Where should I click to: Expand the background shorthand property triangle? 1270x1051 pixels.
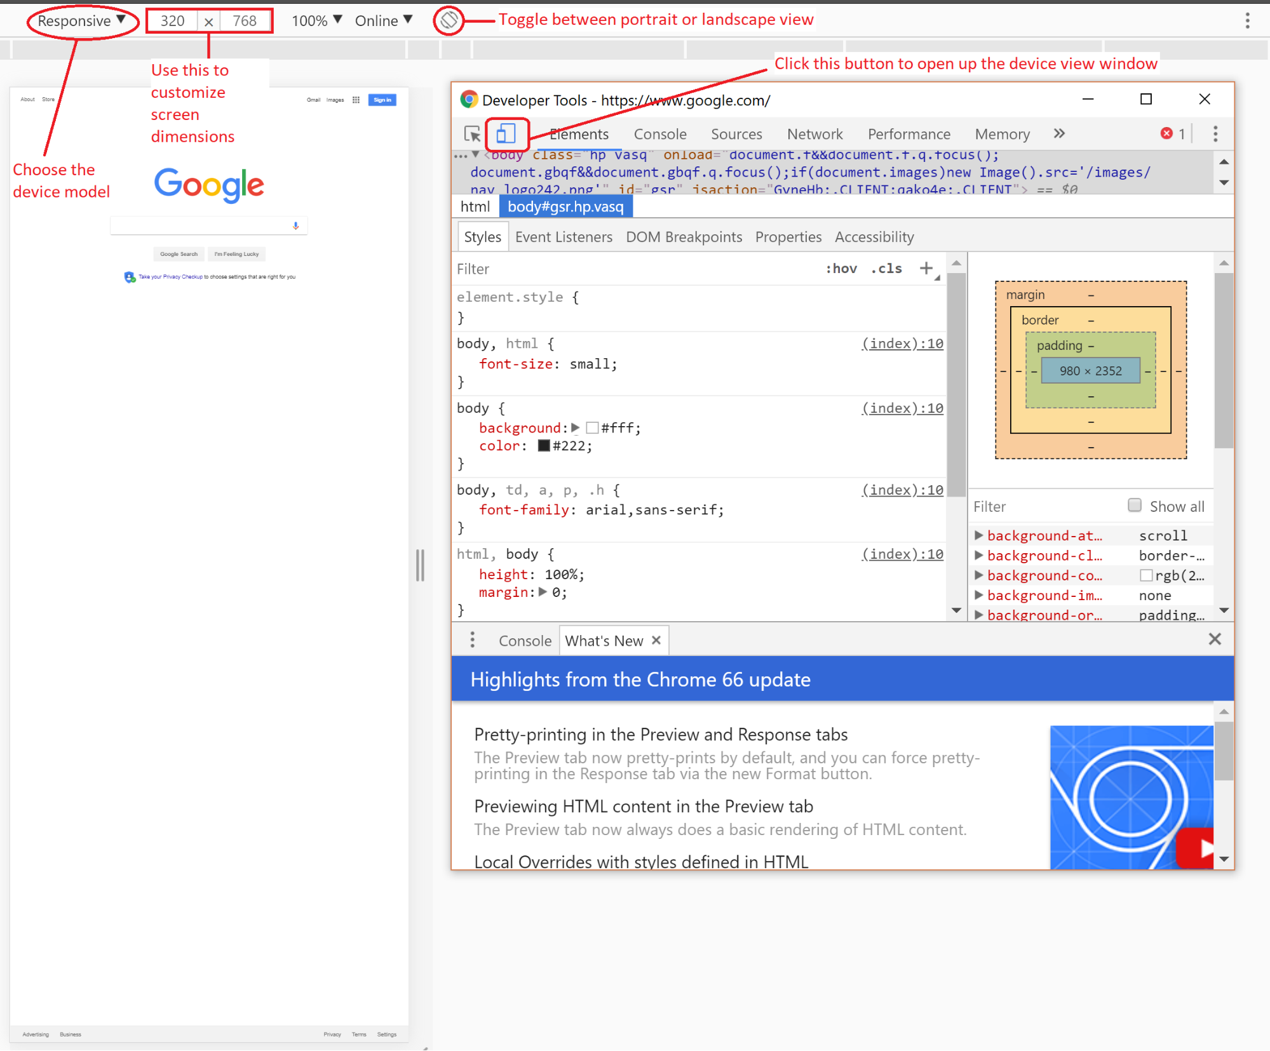pyautogui.click(x=575, y=428)
